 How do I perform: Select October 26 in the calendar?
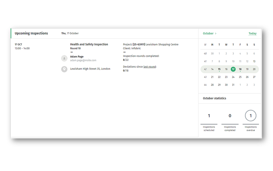[247, 77]
